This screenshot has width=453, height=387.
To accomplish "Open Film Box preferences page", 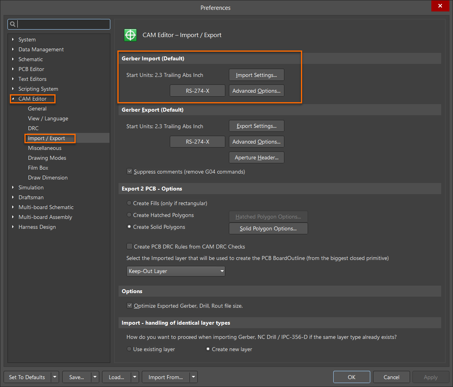I will tap(38, 168).
